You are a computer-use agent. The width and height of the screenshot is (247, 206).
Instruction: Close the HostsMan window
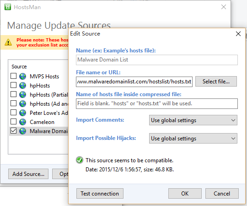(x=224, y=7)
